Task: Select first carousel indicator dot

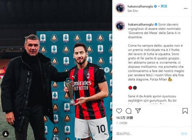Action: pos(54,136)
